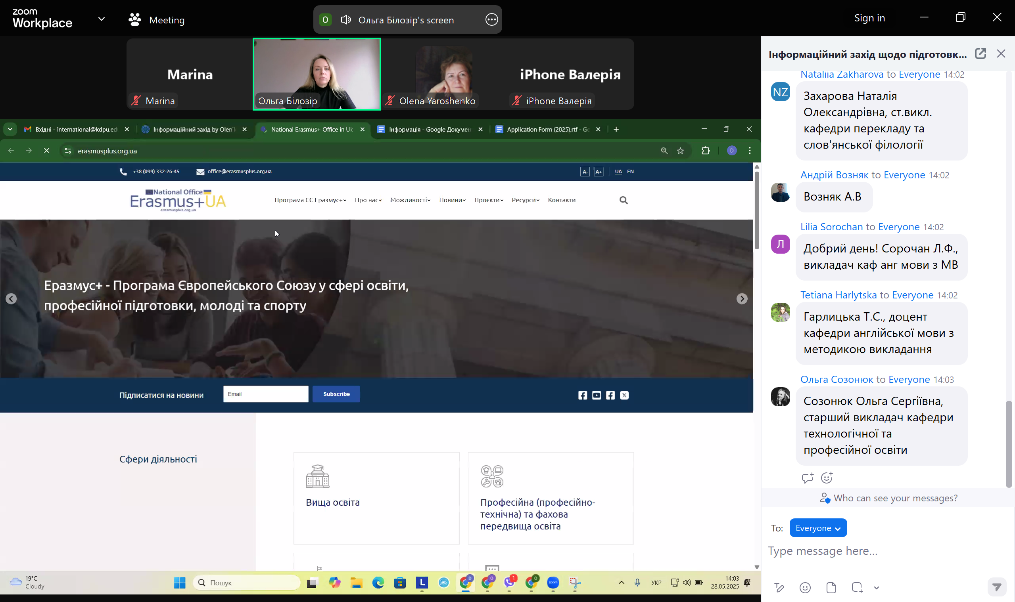Pop out the Zoom chat panel
Screen dimensions: 1015x602
980,54
